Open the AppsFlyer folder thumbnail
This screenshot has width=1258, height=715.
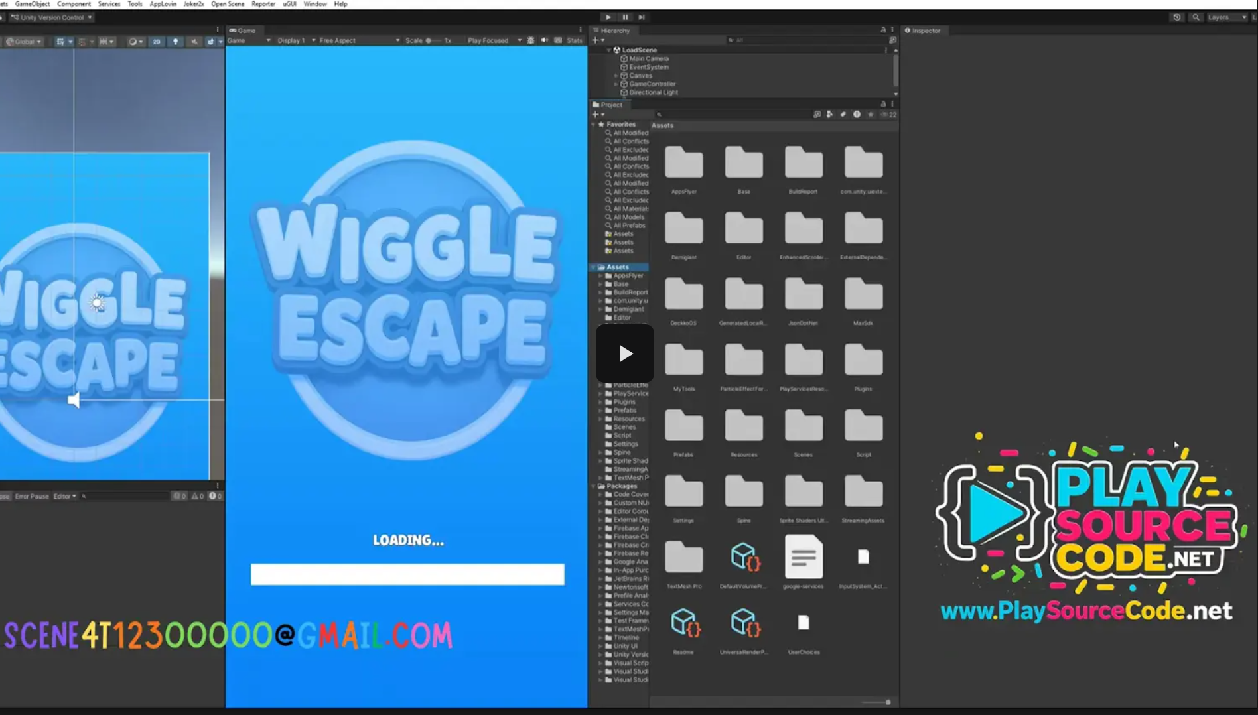[x=683, y=164]
